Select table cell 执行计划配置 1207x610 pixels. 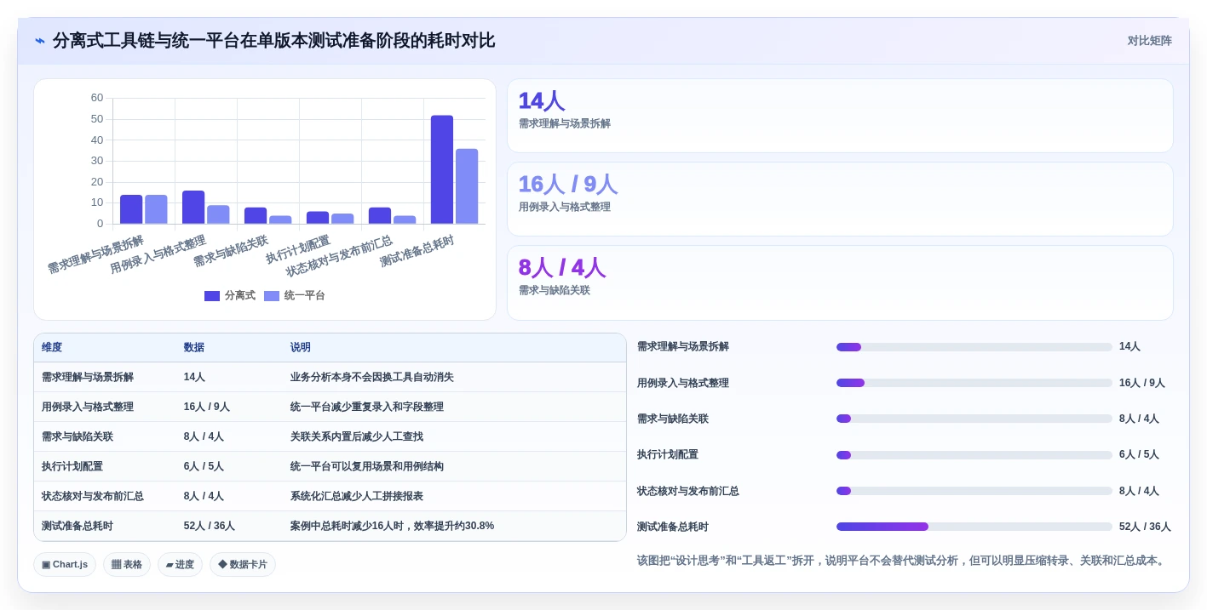point(72,467)
